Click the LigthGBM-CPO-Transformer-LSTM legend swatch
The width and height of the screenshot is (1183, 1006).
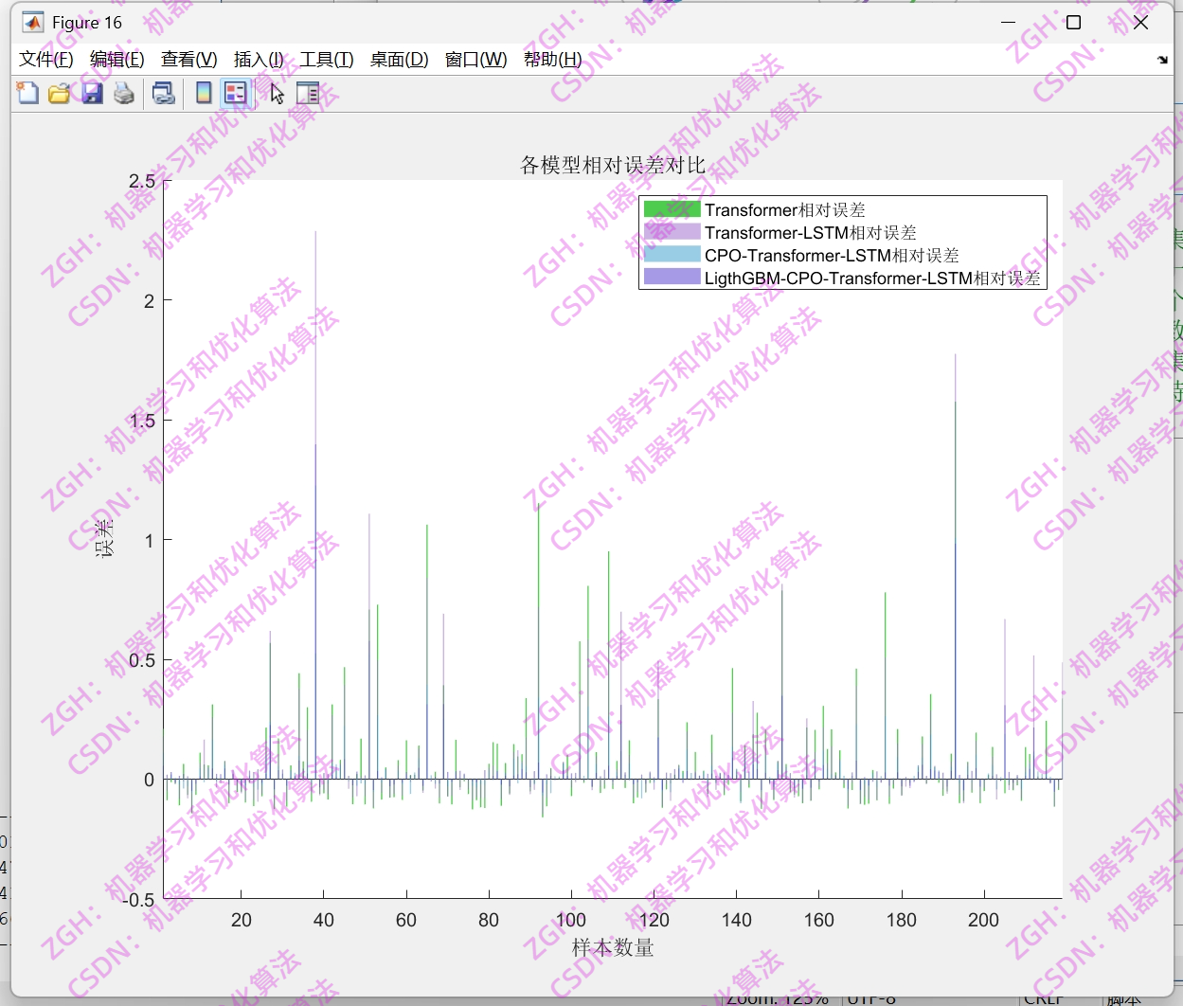pos(672,278)
